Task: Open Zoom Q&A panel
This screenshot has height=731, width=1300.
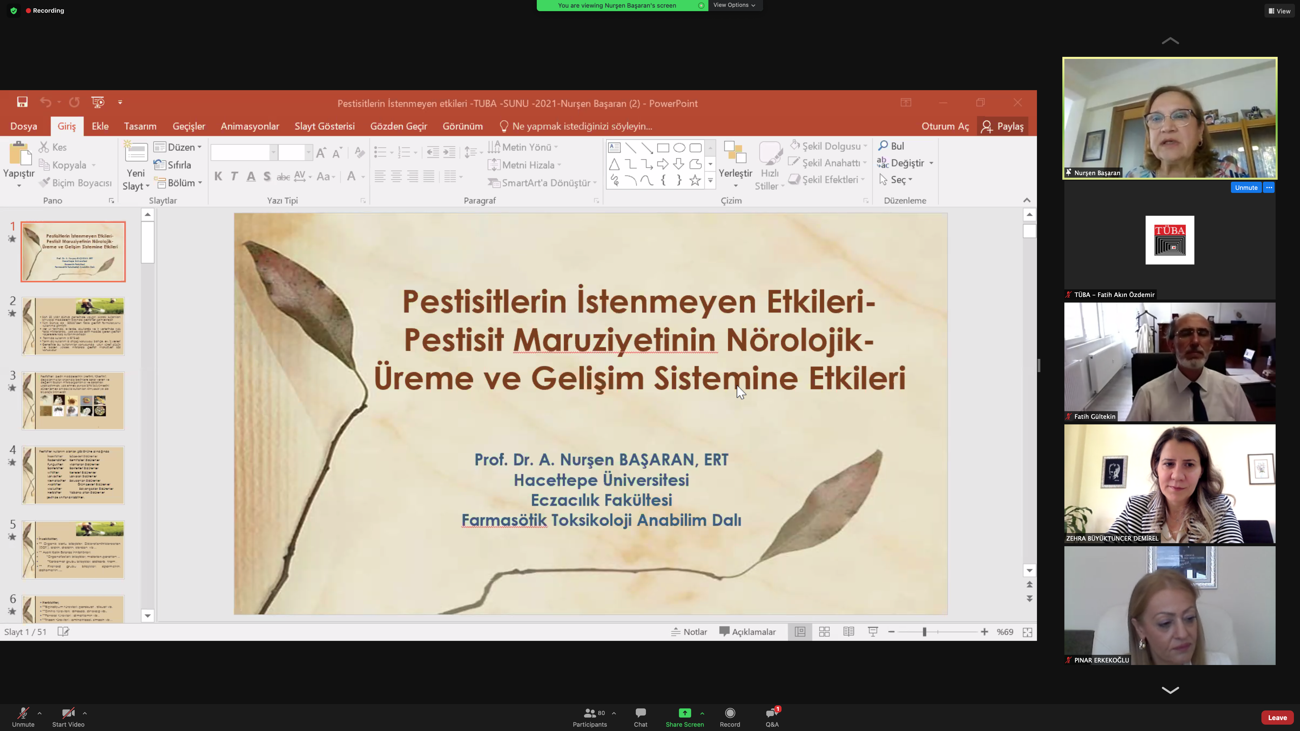Action: tap(772, 717)
